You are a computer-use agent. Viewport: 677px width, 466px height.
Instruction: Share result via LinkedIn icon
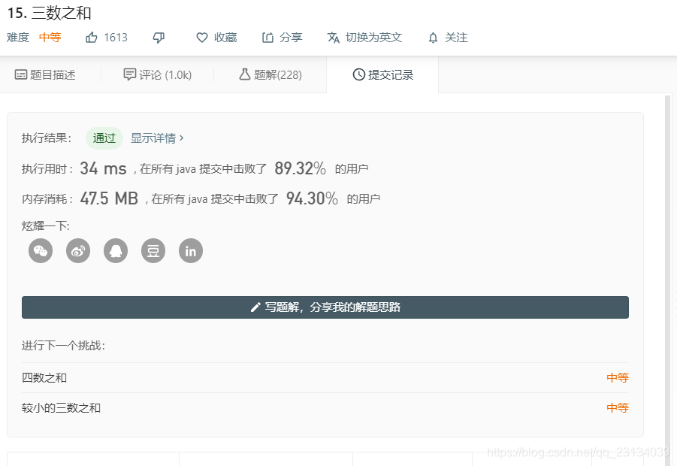191,250
